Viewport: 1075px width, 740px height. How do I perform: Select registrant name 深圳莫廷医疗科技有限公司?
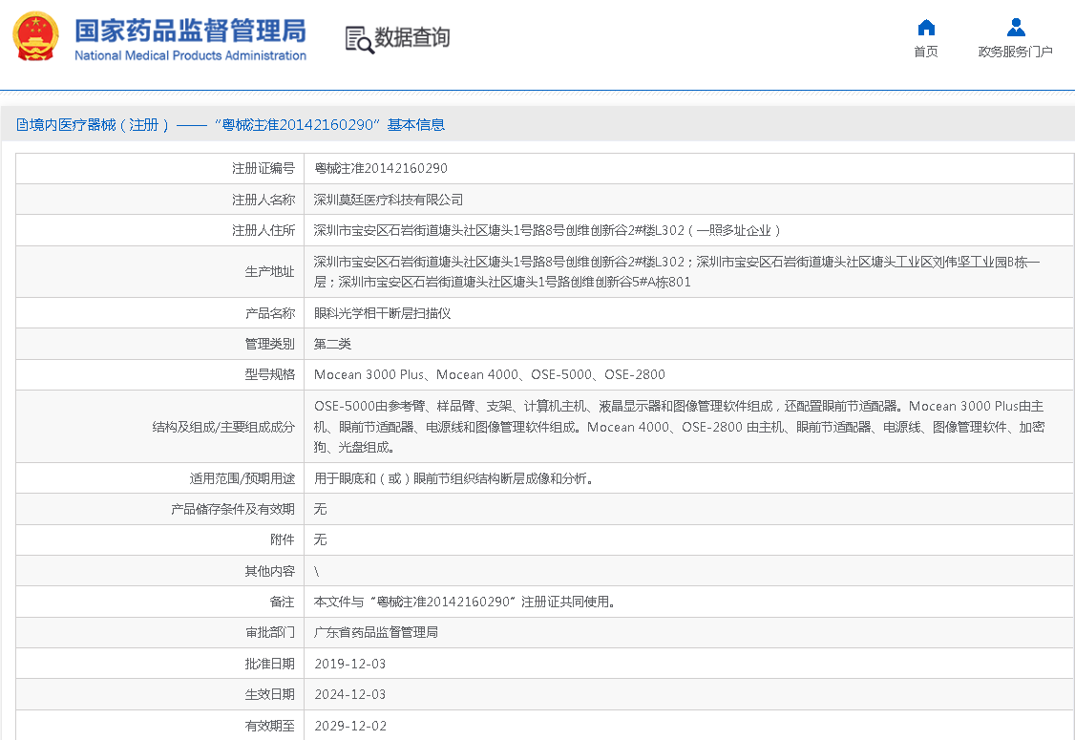389,200
